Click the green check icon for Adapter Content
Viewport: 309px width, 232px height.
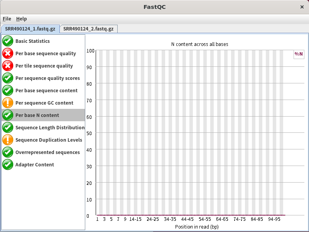pos(8,164)
